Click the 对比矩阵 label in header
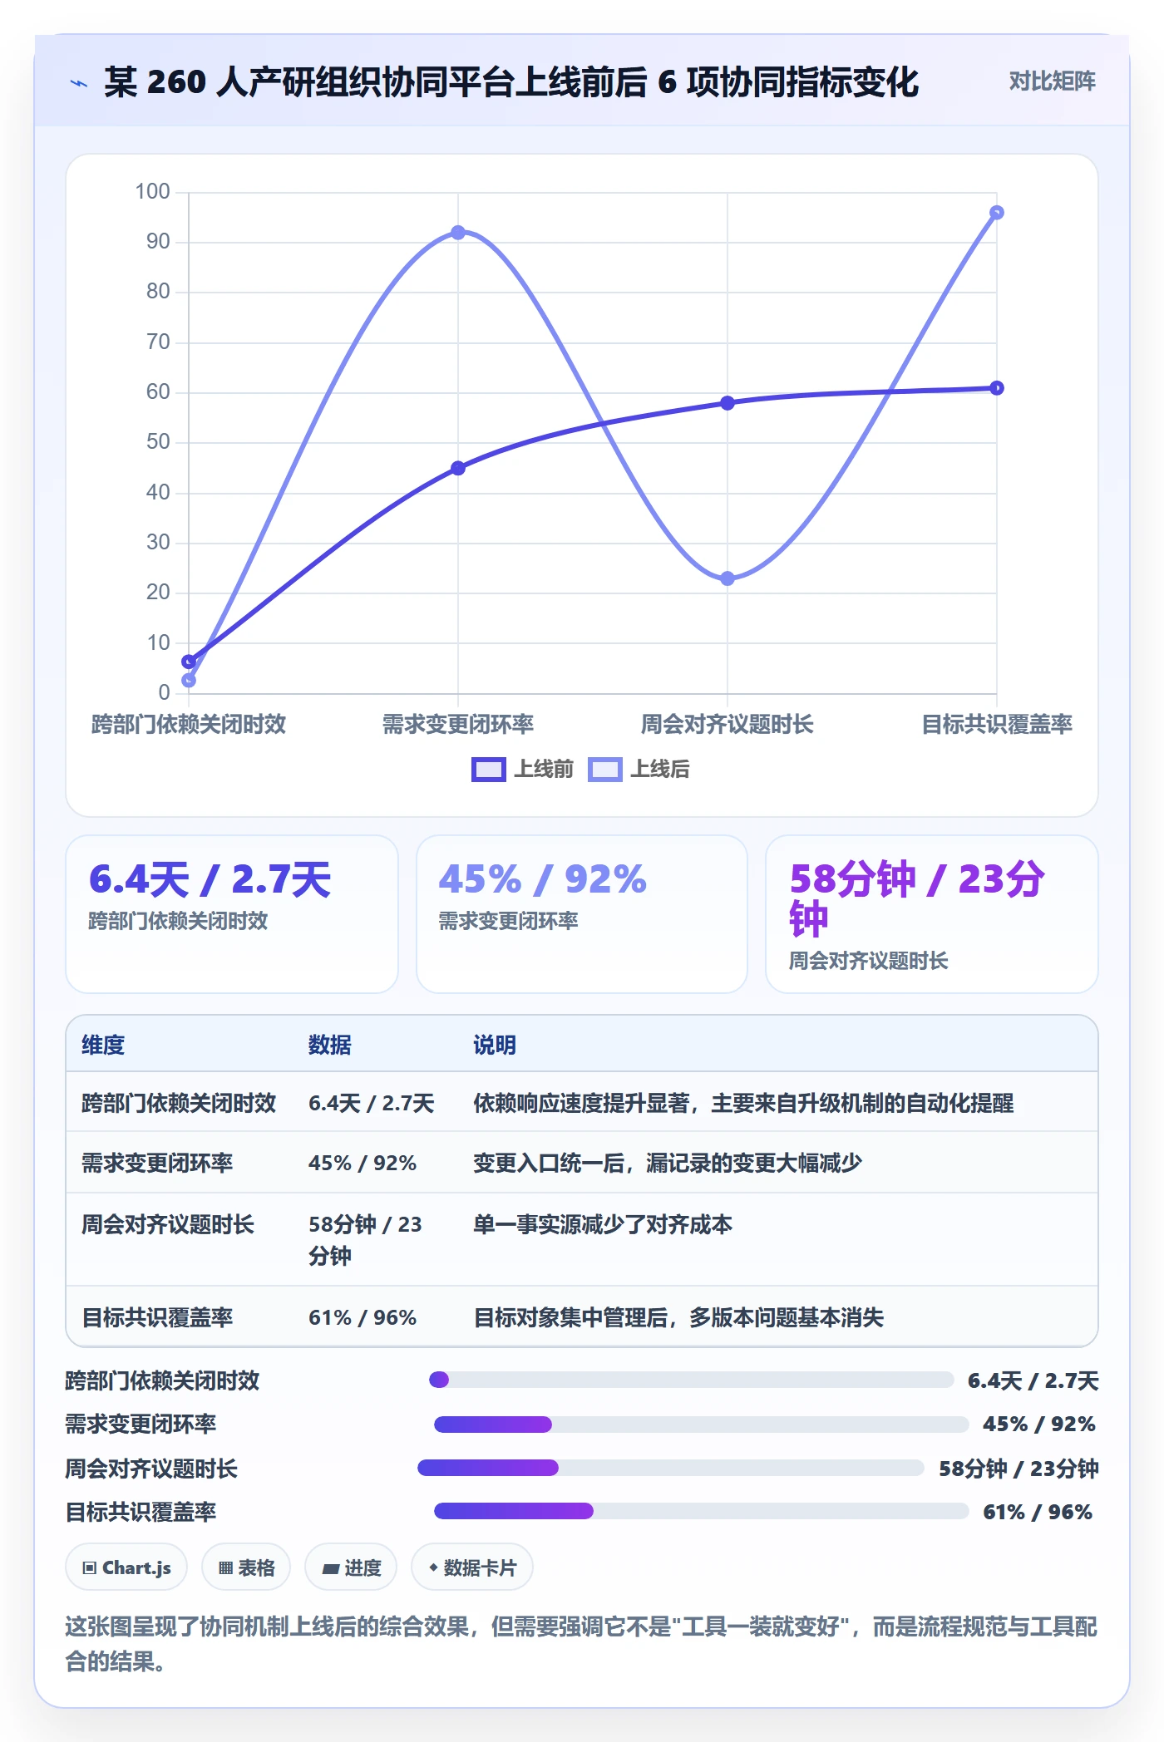1164x1742 pixels. [x=1052, y=81]
